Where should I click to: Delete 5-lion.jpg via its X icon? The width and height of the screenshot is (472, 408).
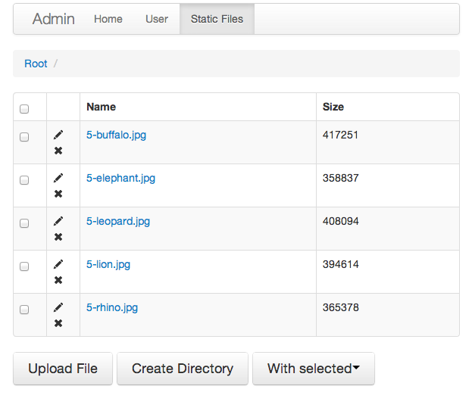(58, 280)
